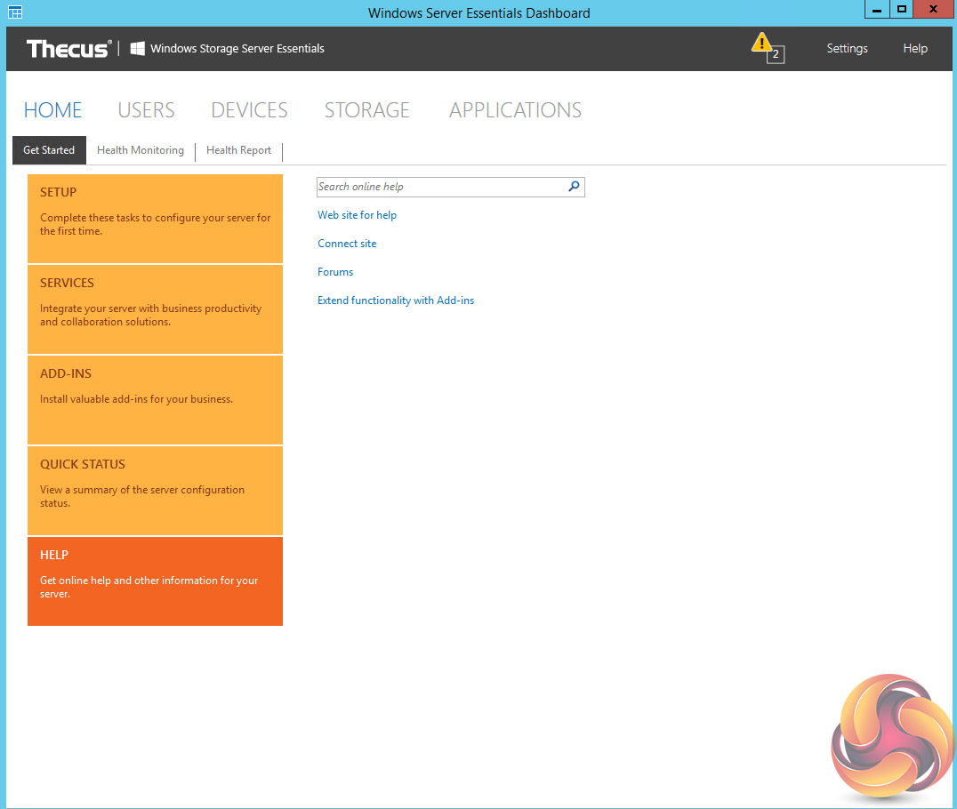This screenshot has height=809, width=957.
Task: Select the Health Monitoring tab
Action: tap(141, 150)
